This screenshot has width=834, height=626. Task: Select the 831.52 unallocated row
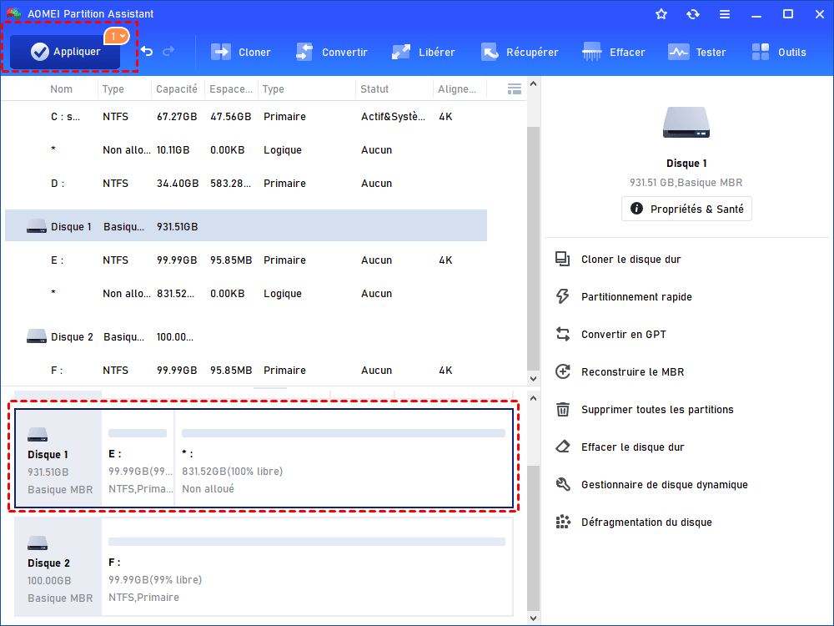tap(246, 293)
